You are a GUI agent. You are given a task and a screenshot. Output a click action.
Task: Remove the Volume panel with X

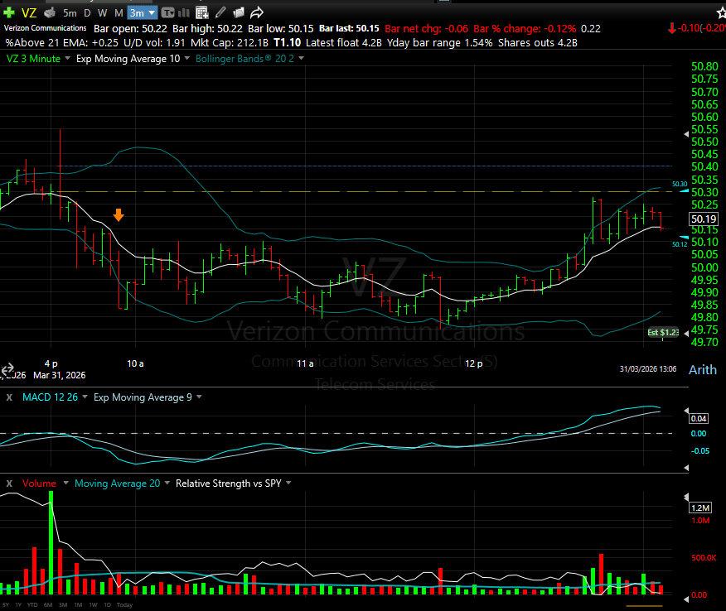pos(9,483)
